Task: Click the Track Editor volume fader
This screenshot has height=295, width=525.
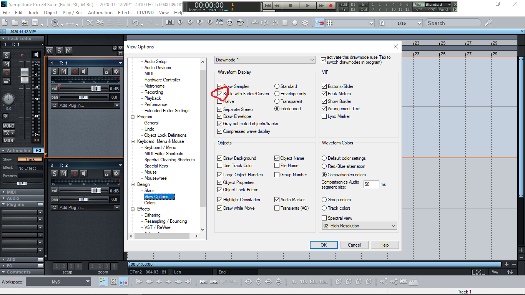Action: coord(25,76)
